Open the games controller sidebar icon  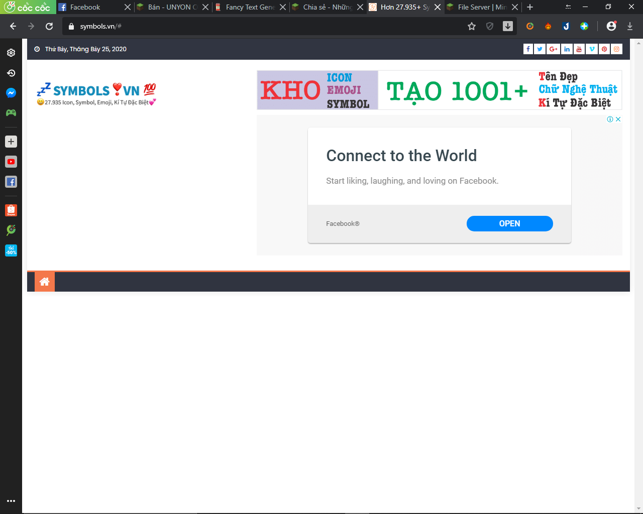(11, 113)
